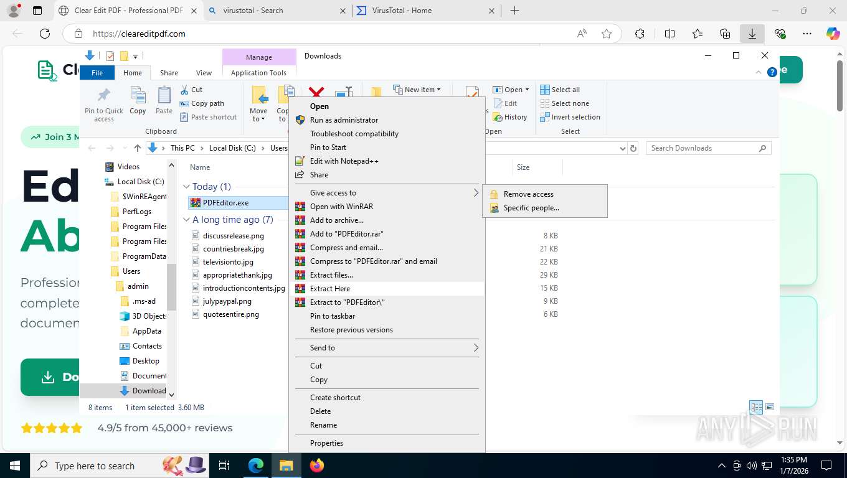Open the ribbon Open dropdown

511,90
